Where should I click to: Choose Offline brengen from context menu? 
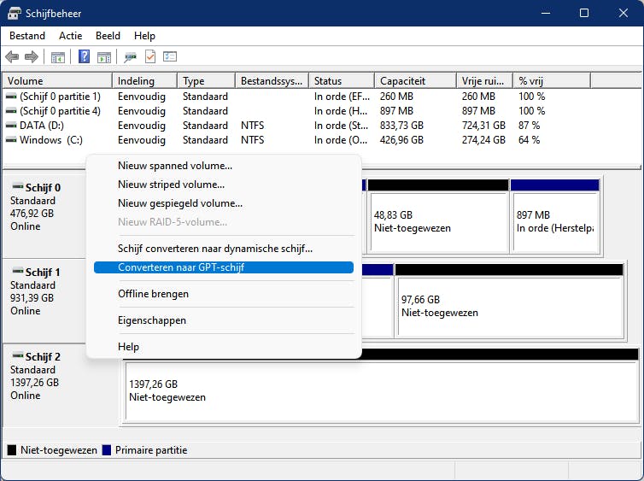(154, 294)
